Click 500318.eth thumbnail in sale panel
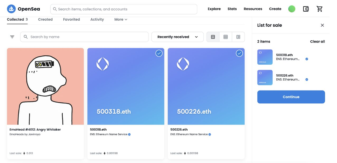The width and height of the screenshot is (337, 163). pos(265,57)
